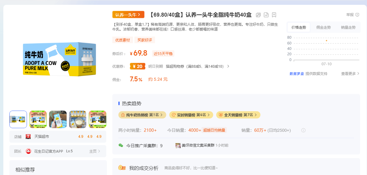The width and height of the screenshot is (367, 175).
Task: Select the hand-held milk carton thumbnail
Action: pos(58,119)
